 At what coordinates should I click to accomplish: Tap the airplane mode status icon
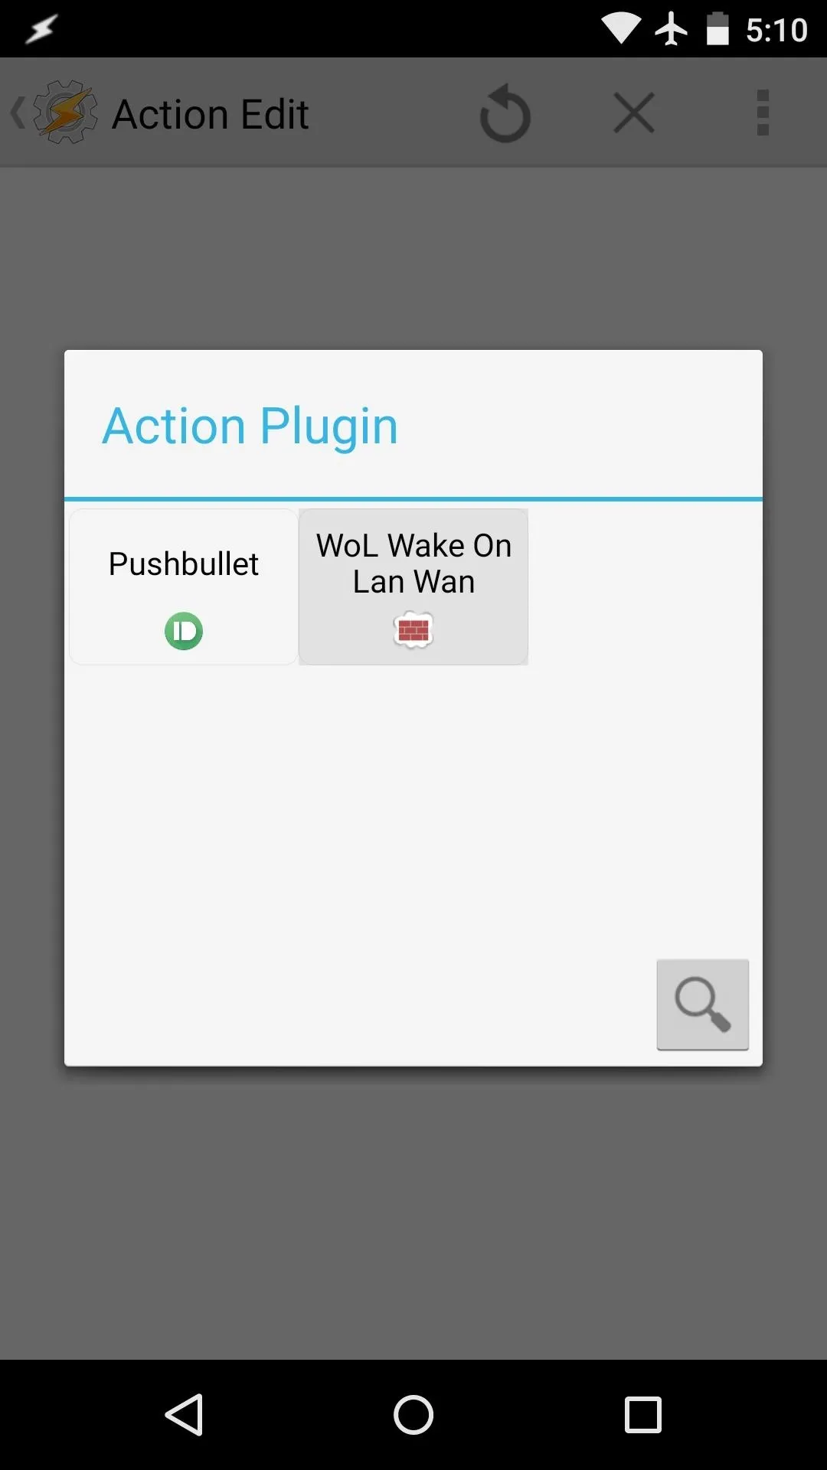point(671,29)
